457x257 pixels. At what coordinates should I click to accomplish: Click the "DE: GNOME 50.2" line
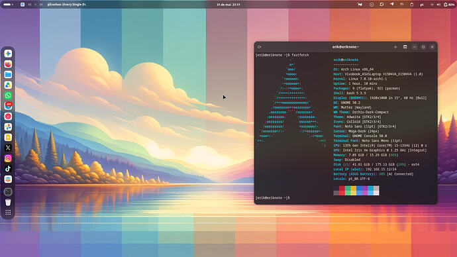[347, 103]
